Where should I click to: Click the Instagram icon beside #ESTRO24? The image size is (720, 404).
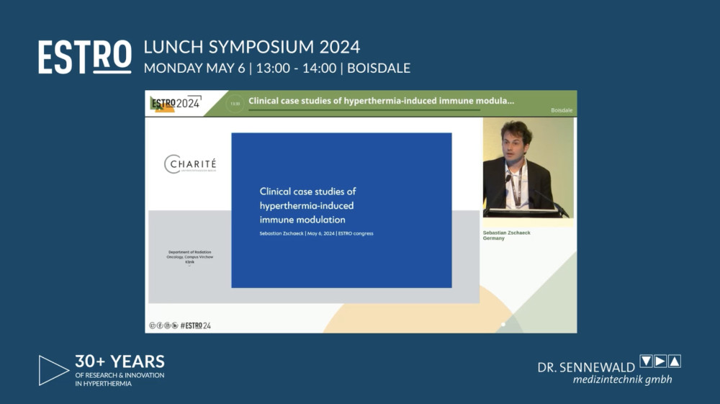[x=167, y=326]
